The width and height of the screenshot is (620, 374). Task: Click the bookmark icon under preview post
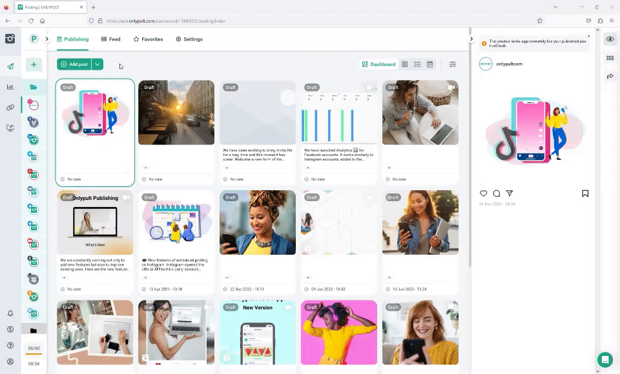[x=585, y=193]
